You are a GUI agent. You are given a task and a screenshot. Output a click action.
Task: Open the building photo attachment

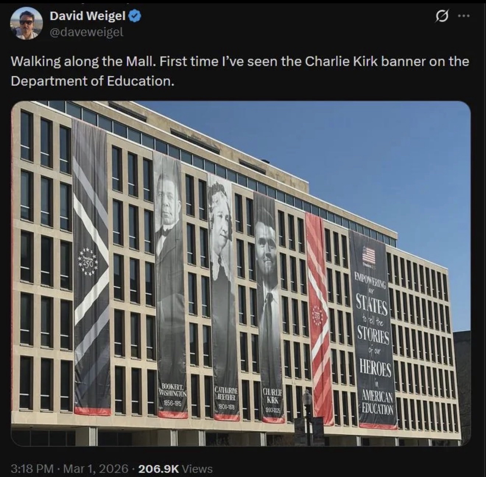coord(241,273)
